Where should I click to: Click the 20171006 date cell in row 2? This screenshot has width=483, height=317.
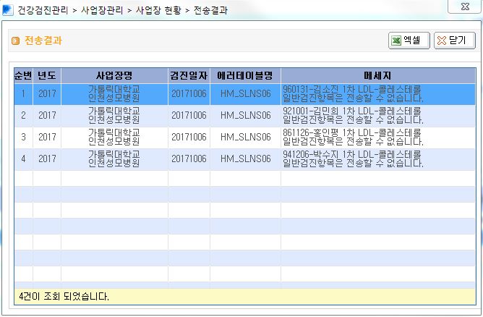point(189,116)
